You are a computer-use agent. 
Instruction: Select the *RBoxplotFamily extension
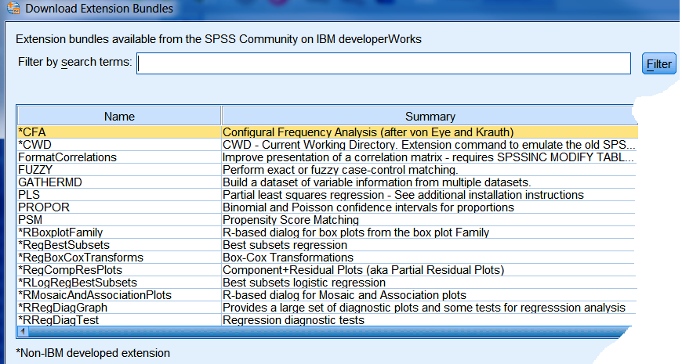click(60, 232)
